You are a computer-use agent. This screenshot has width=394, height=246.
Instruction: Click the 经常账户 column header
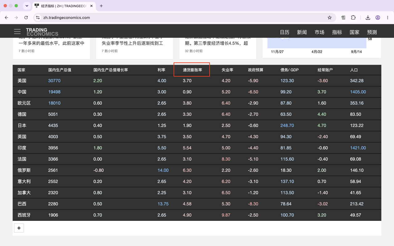[325, 70]
